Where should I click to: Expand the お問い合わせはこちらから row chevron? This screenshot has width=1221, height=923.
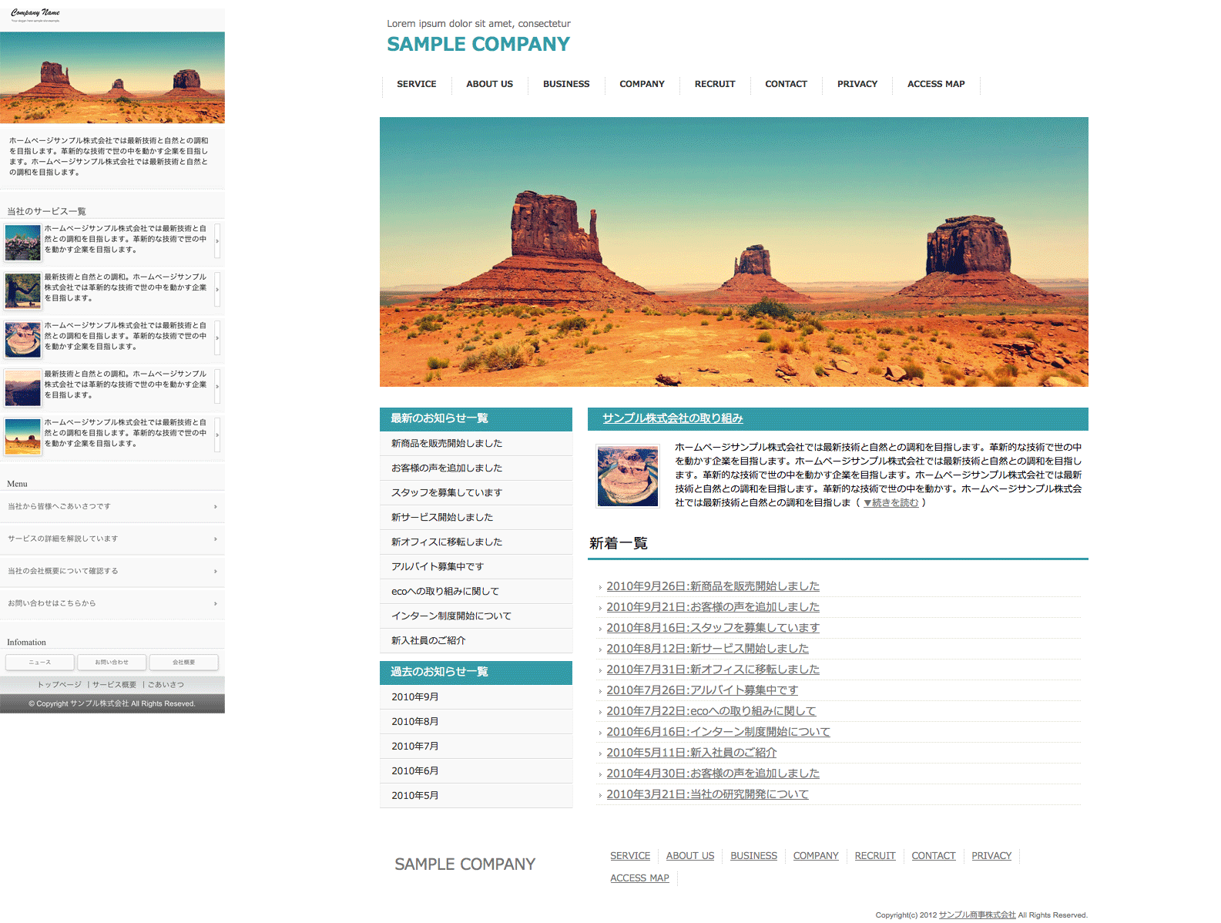tap(216, 604)
